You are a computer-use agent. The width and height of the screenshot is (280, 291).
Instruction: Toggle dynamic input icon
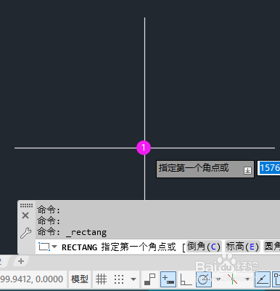pyautogui.click(x=168, y=279)
